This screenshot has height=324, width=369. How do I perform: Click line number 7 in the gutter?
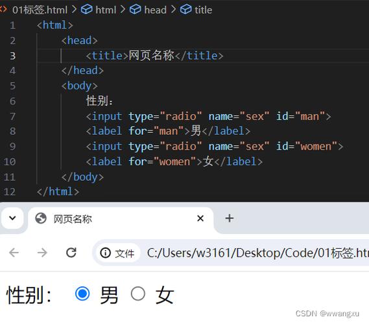[x=13, y=117]
